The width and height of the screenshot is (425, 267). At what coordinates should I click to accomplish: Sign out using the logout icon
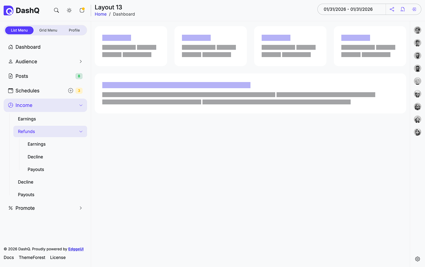(x=414, y=9)
